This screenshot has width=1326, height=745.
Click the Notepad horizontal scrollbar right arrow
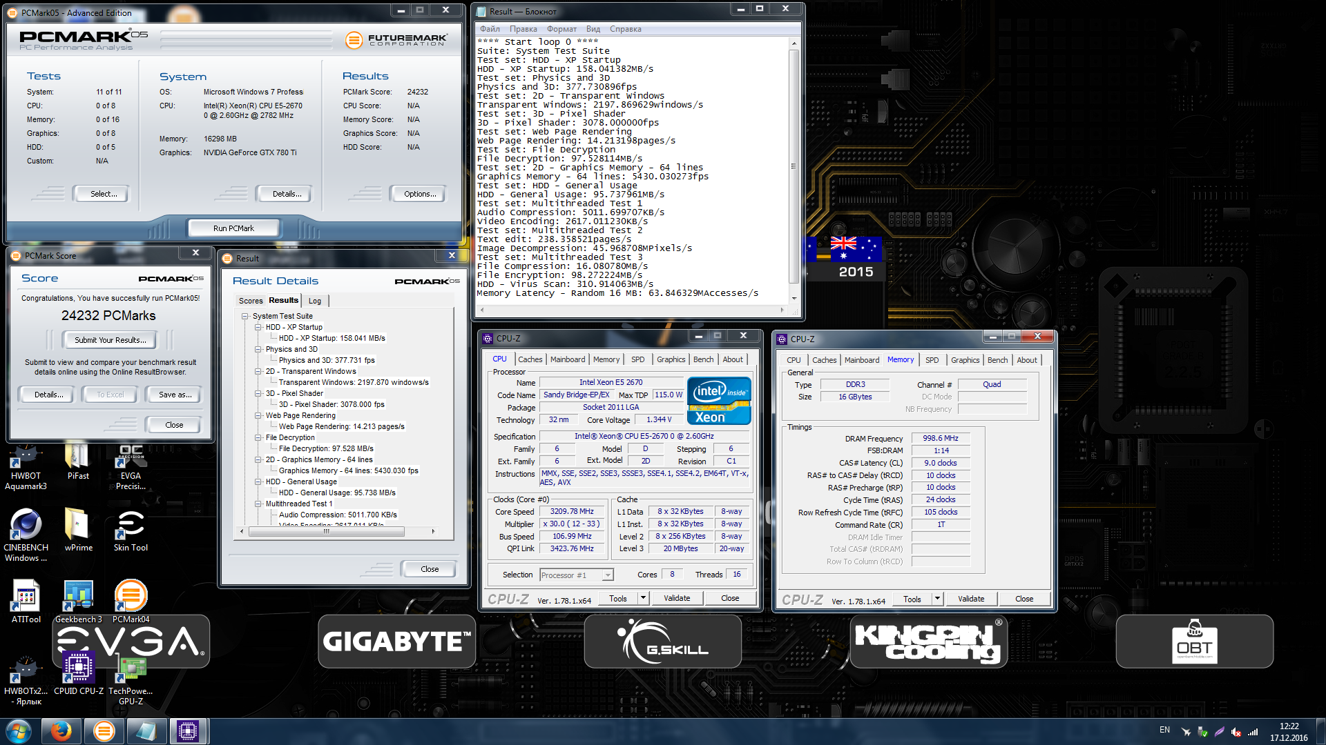(782, 310)
